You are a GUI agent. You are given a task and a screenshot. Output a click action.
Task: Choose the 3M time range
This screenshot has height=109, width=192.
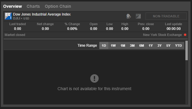[x=132, y=46]
